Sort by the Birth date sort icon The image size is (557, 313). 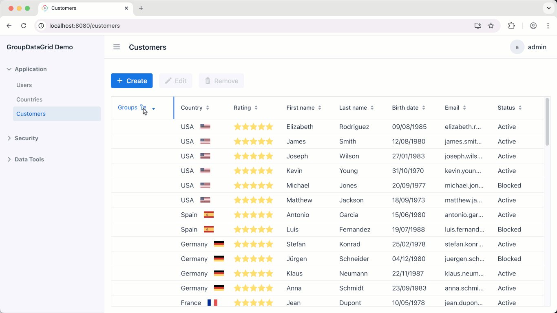424,108
